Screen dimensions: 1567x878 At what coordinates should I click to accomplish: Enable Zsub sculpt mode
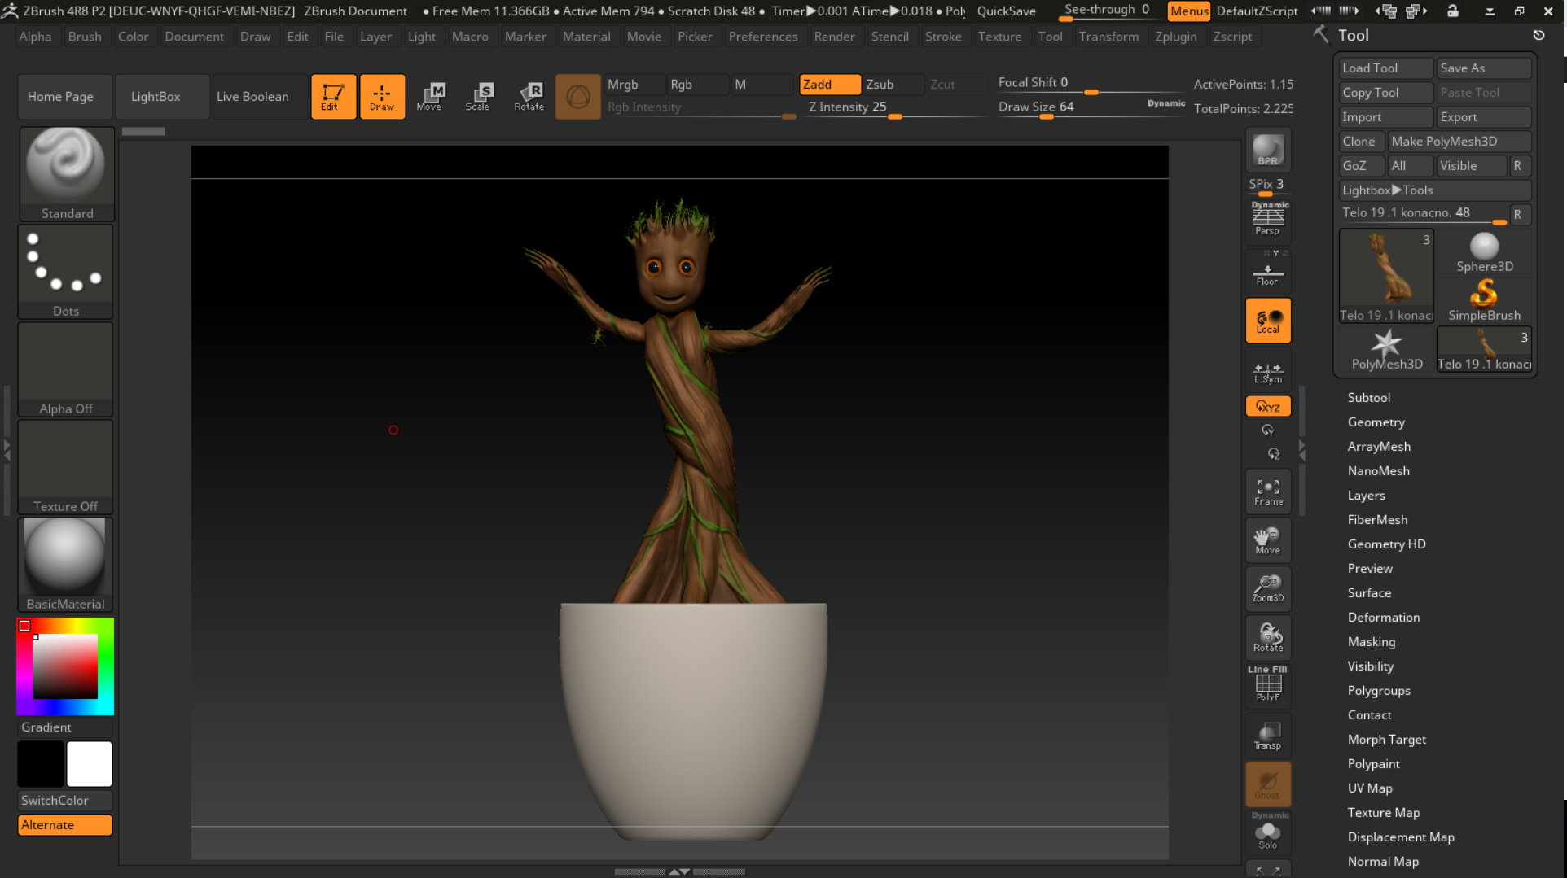pos(893,85)
